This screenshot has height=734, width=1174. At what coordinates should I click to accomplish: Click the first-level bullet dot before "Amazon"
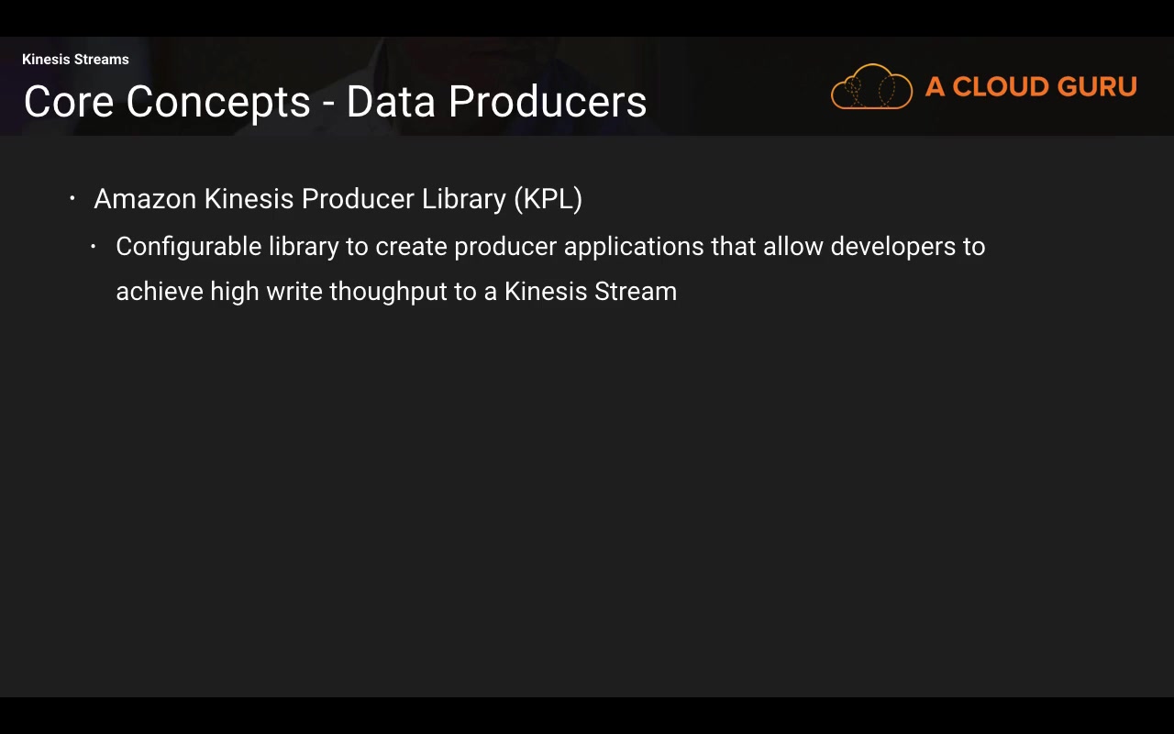click(x=72, y=198)
